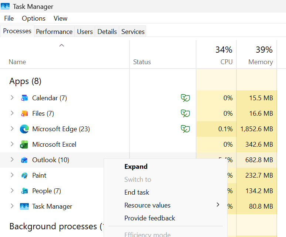Switch to the Users tab
This screenshot has height=237, width=286.
[85, 32]
